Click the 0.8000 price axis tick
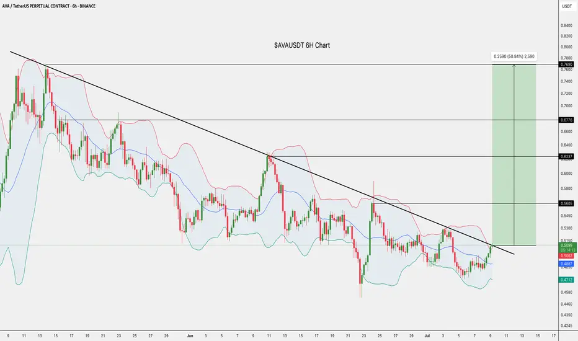Image resolution: width=578 pixels, height=341 pixels. [x=567, y=47]
